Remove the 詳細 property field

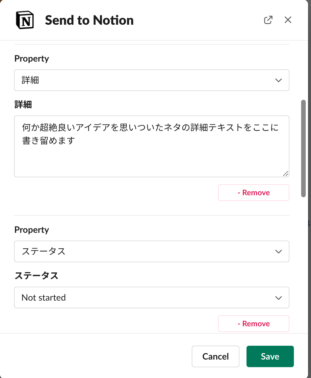coord(253,192)
